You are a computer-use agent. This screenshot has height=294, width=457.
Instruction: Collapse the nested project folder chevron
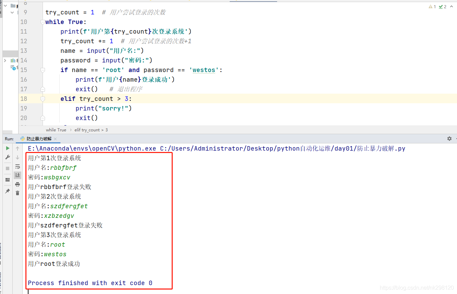pos(12,12)
